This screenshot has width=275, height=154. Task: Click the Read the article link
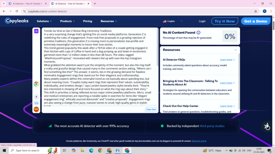[x=199, y=141]
